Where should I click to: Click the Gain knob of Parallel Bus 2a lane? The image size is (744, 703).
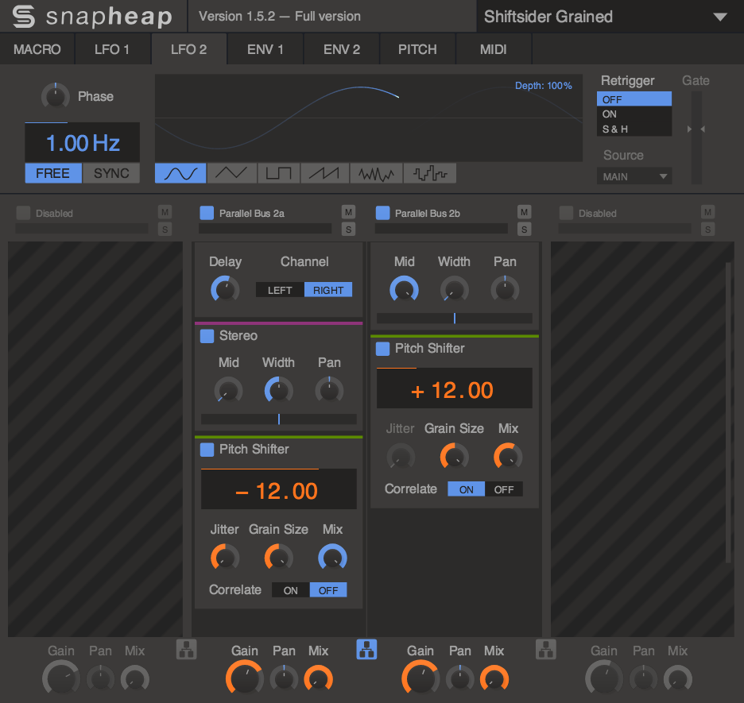[x=245, y=678]
